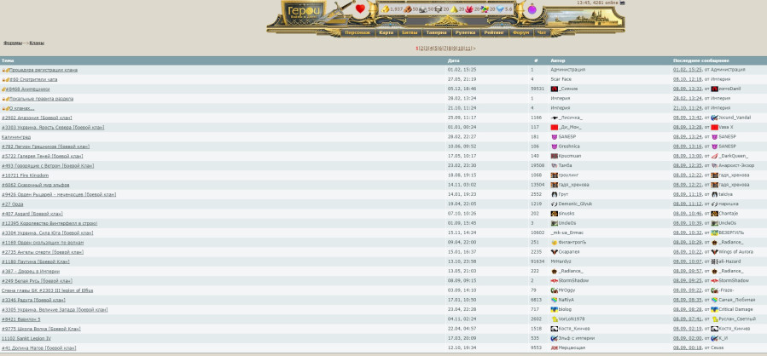Click the 13:45, 4281 online text
Viewport: 767px width, 356px height.
597,3
